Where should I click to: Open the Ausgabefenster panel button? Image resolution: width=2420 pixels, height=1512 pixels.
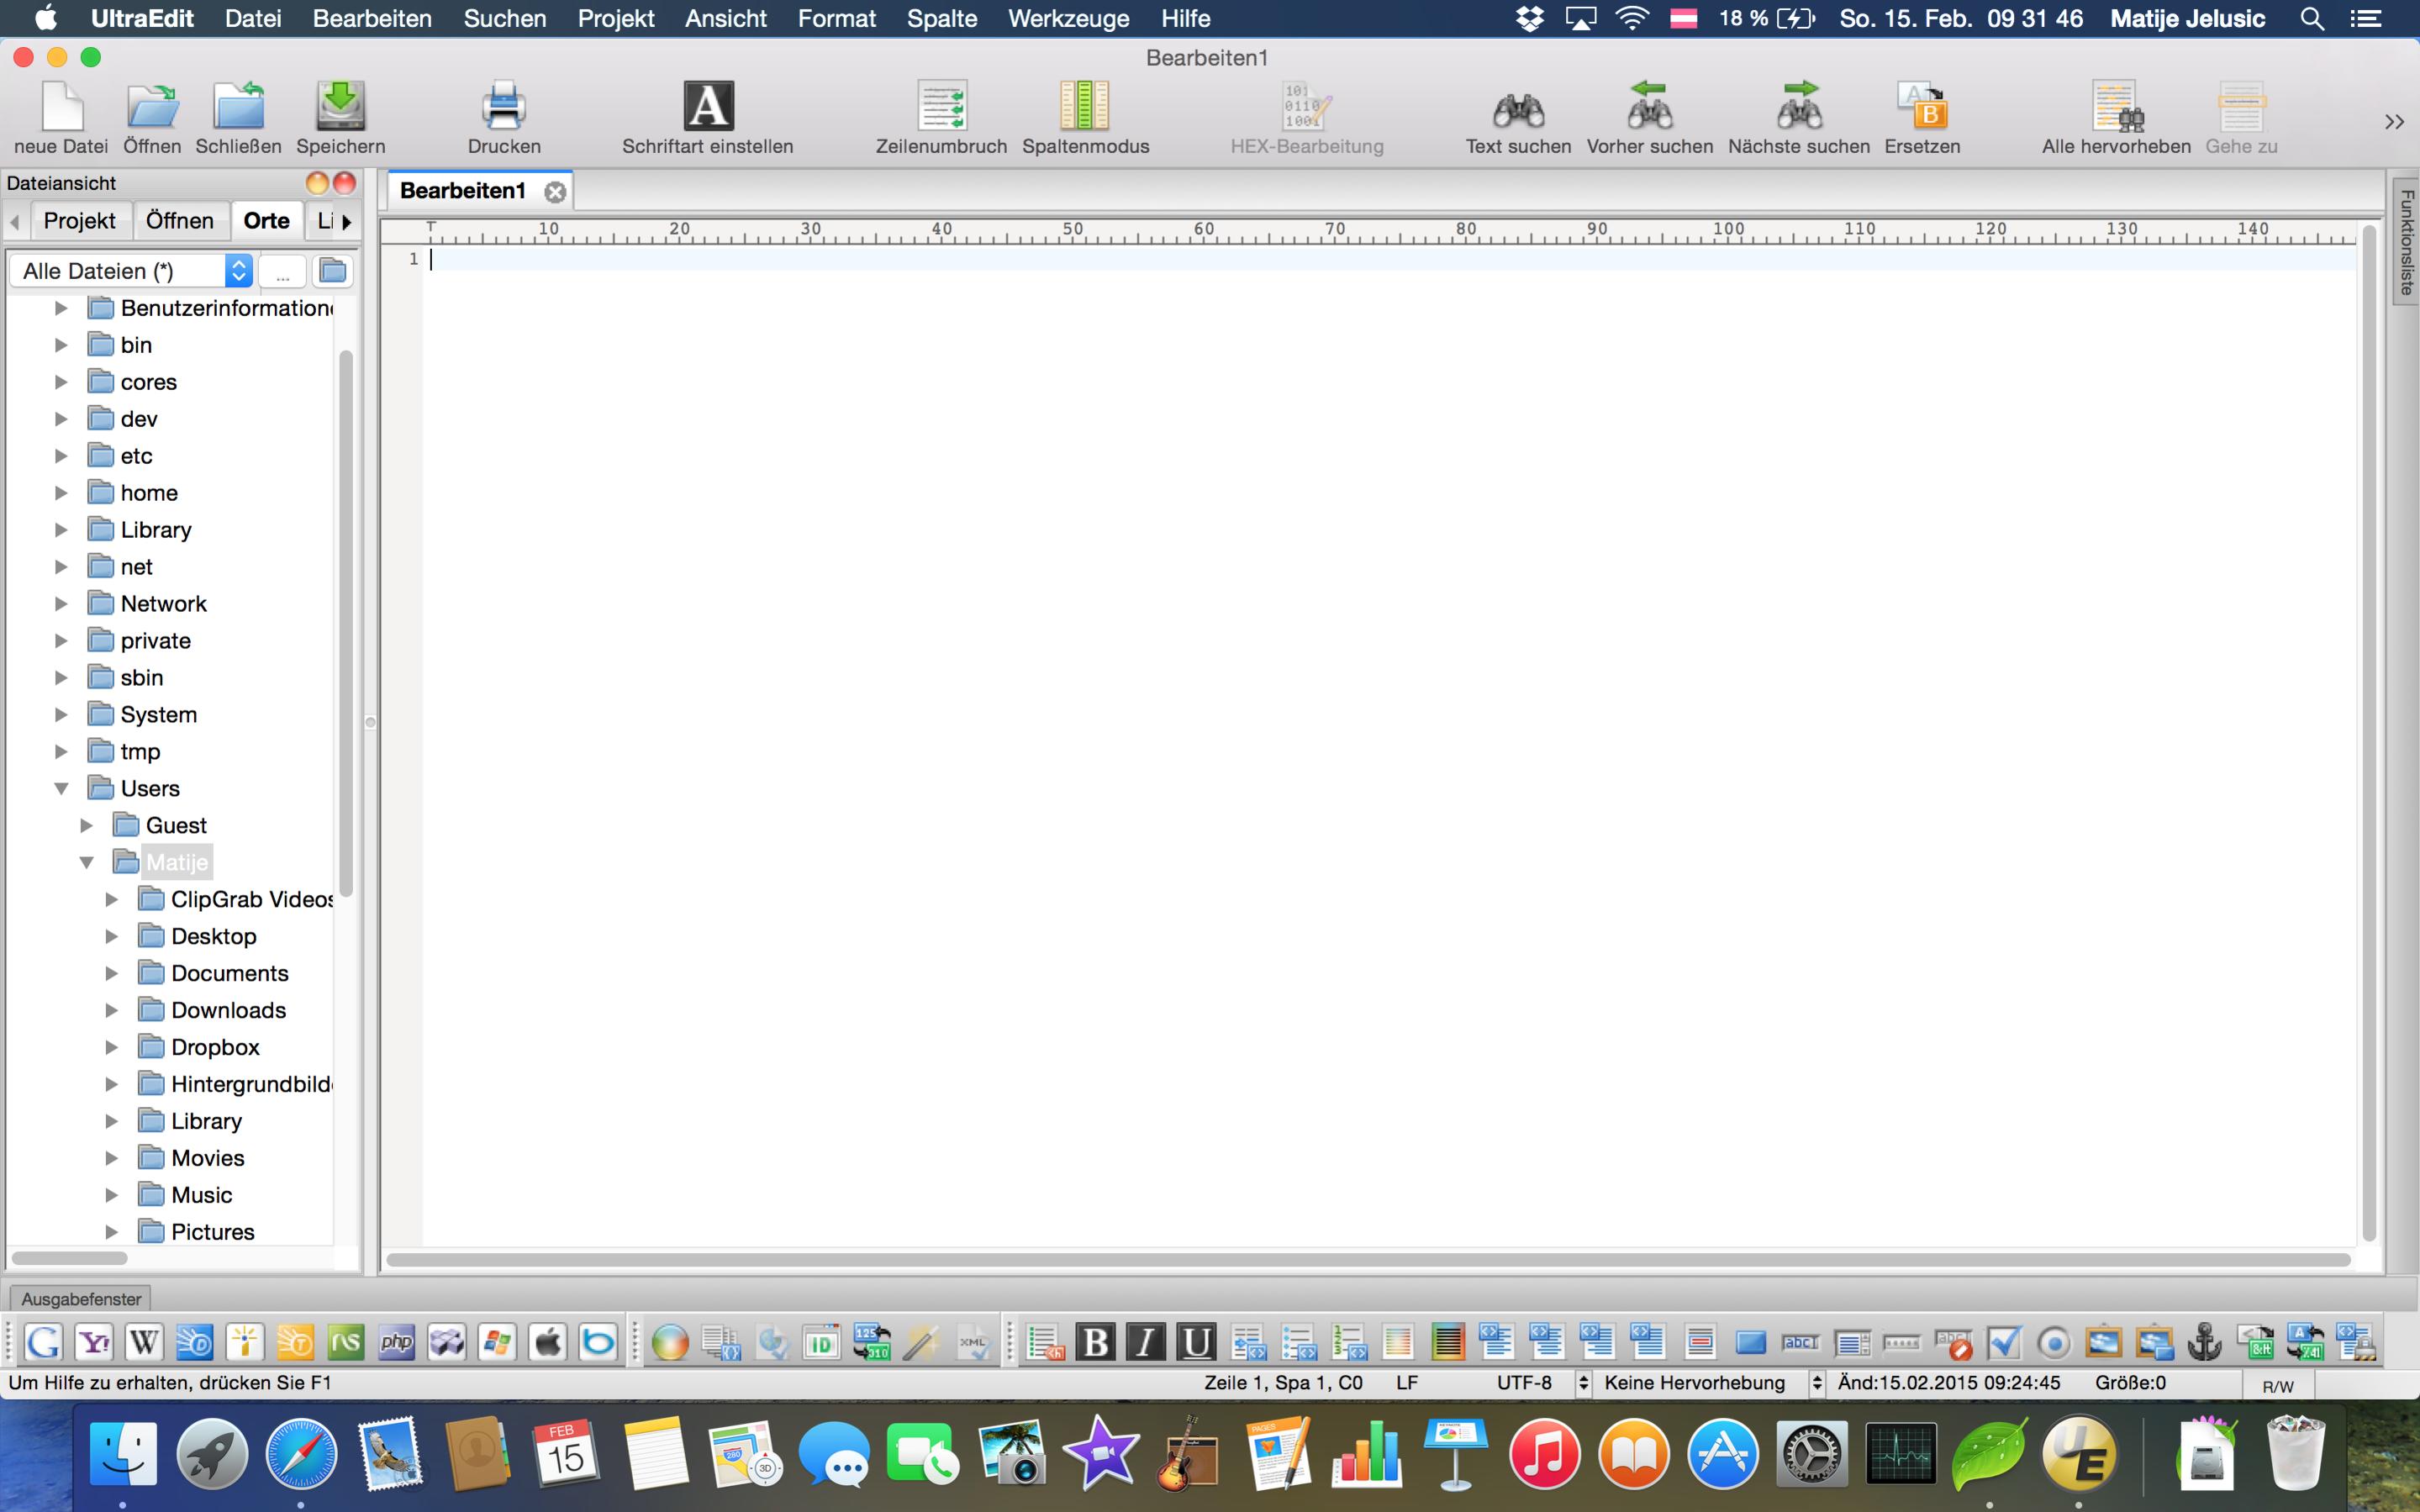point(81,1299)
